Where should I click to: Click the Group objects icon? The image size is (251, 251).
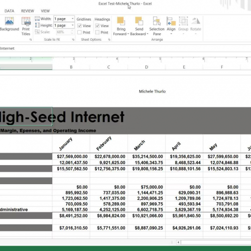click(183, 21)
